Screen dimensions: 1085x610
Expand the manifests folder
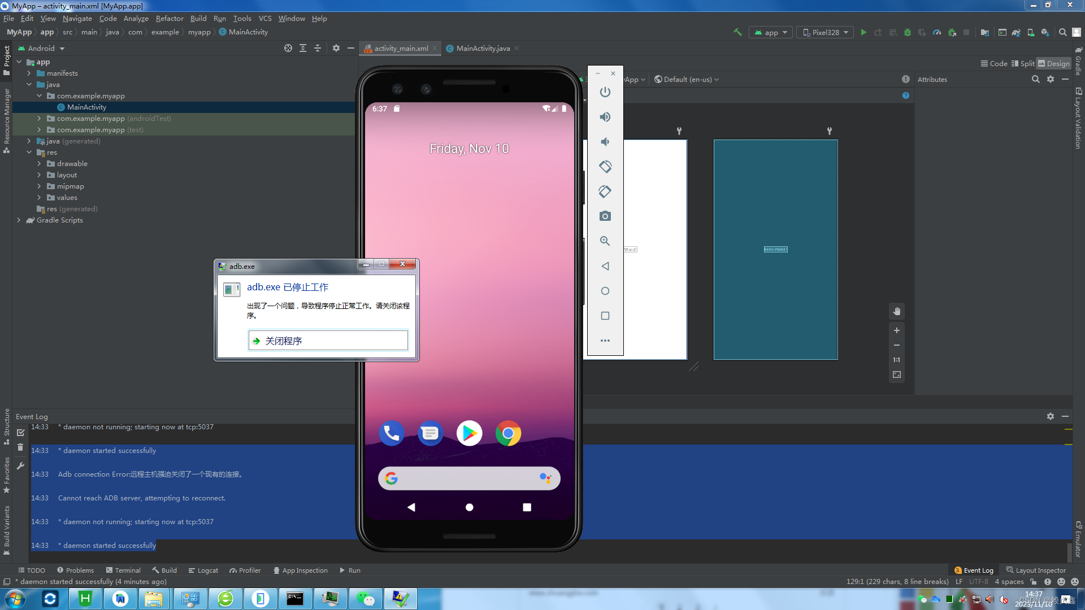(x=29, y=73)
